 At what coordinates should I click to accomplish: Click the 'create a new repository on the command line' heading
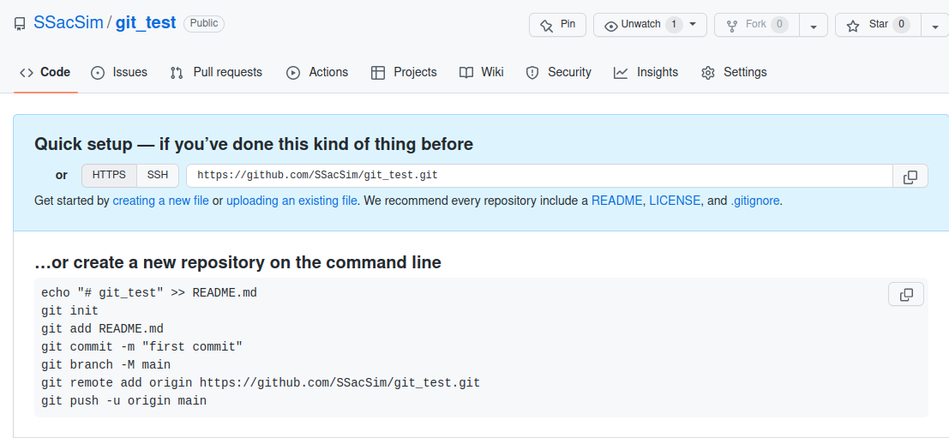[x=237, y=262]
